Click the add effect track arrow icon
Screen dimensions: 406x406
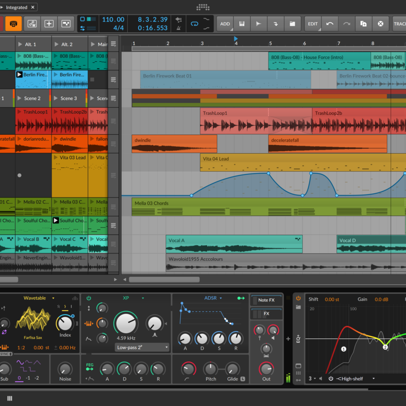click(x=276, y=24)
